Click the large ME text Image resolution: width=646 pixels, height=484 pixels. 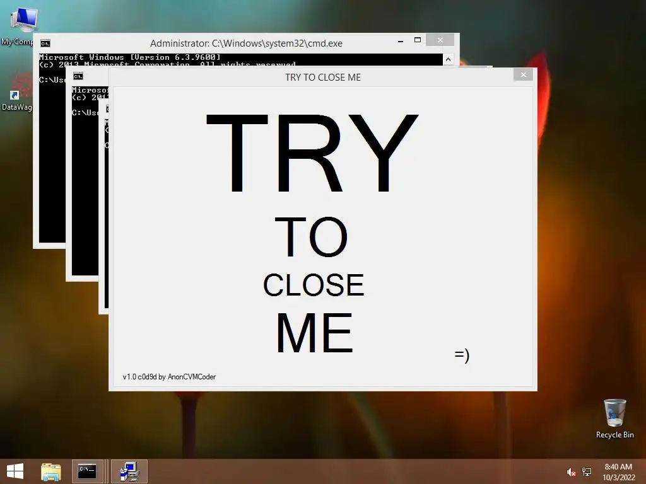pyautogui.click(x=314, y=333)
